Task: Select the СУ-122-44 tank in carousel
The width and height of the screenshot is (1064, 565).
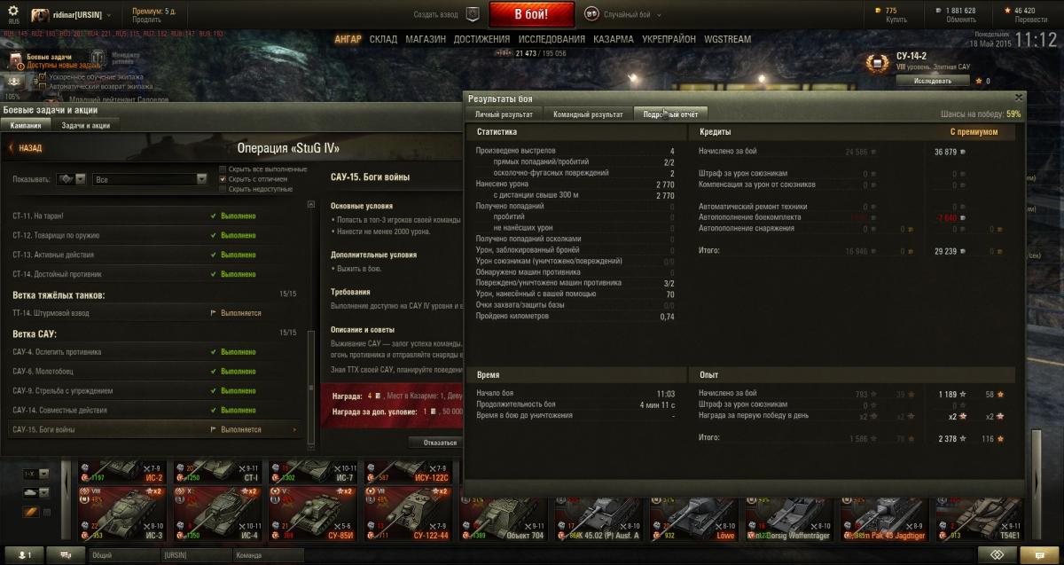Action: 409,513
